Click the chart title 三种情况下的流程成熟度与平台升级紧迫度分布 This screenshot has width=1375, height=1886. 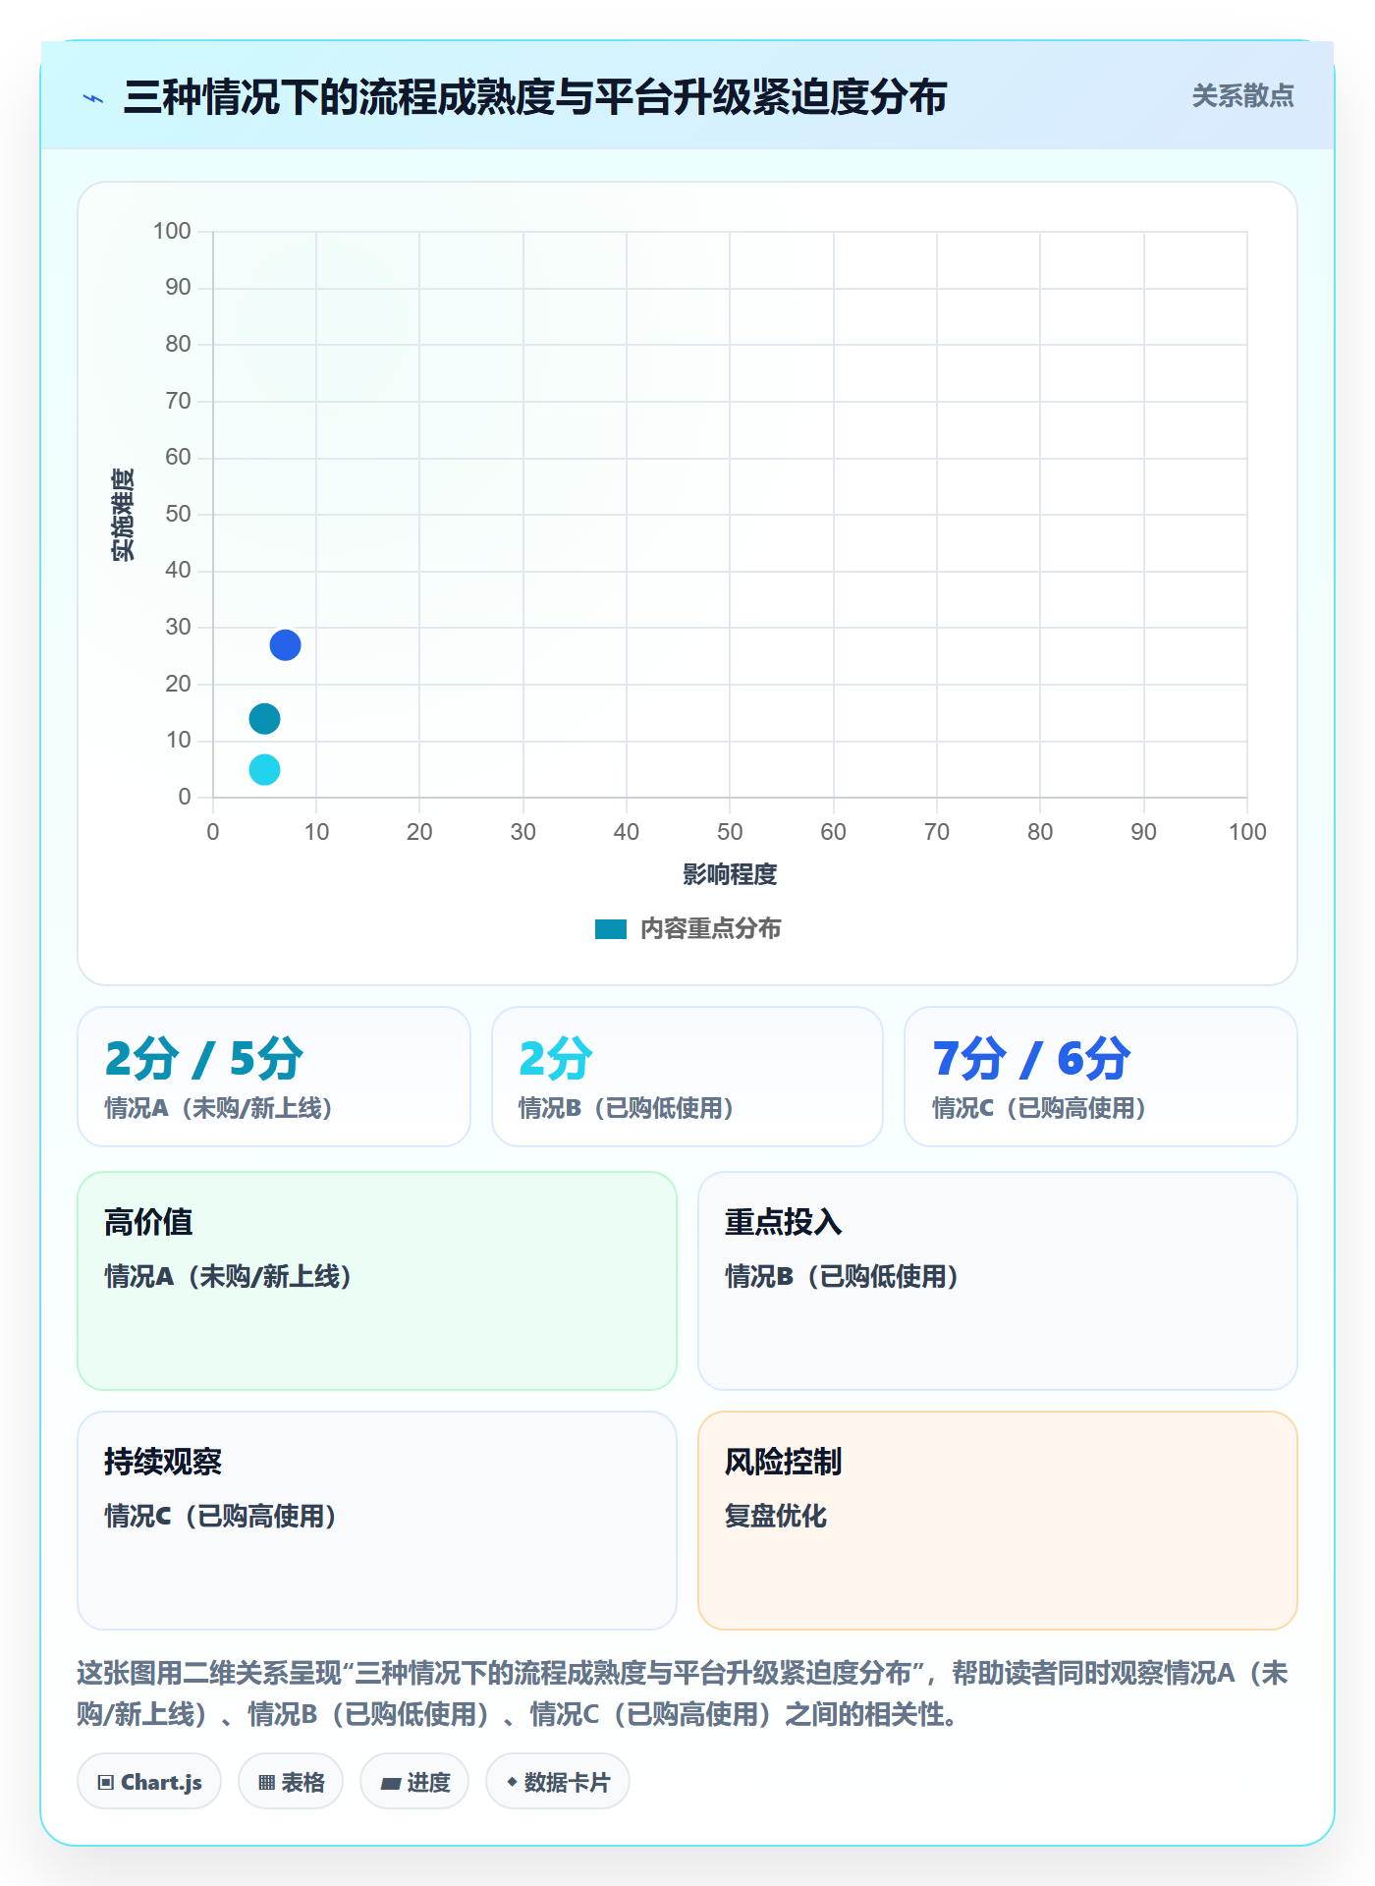535,97
